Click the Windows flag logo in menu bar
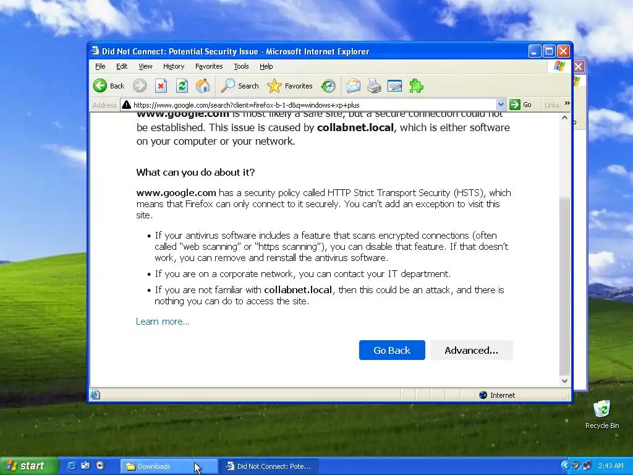The height and width of the screenshot is (475, 633). pos(559,66)
